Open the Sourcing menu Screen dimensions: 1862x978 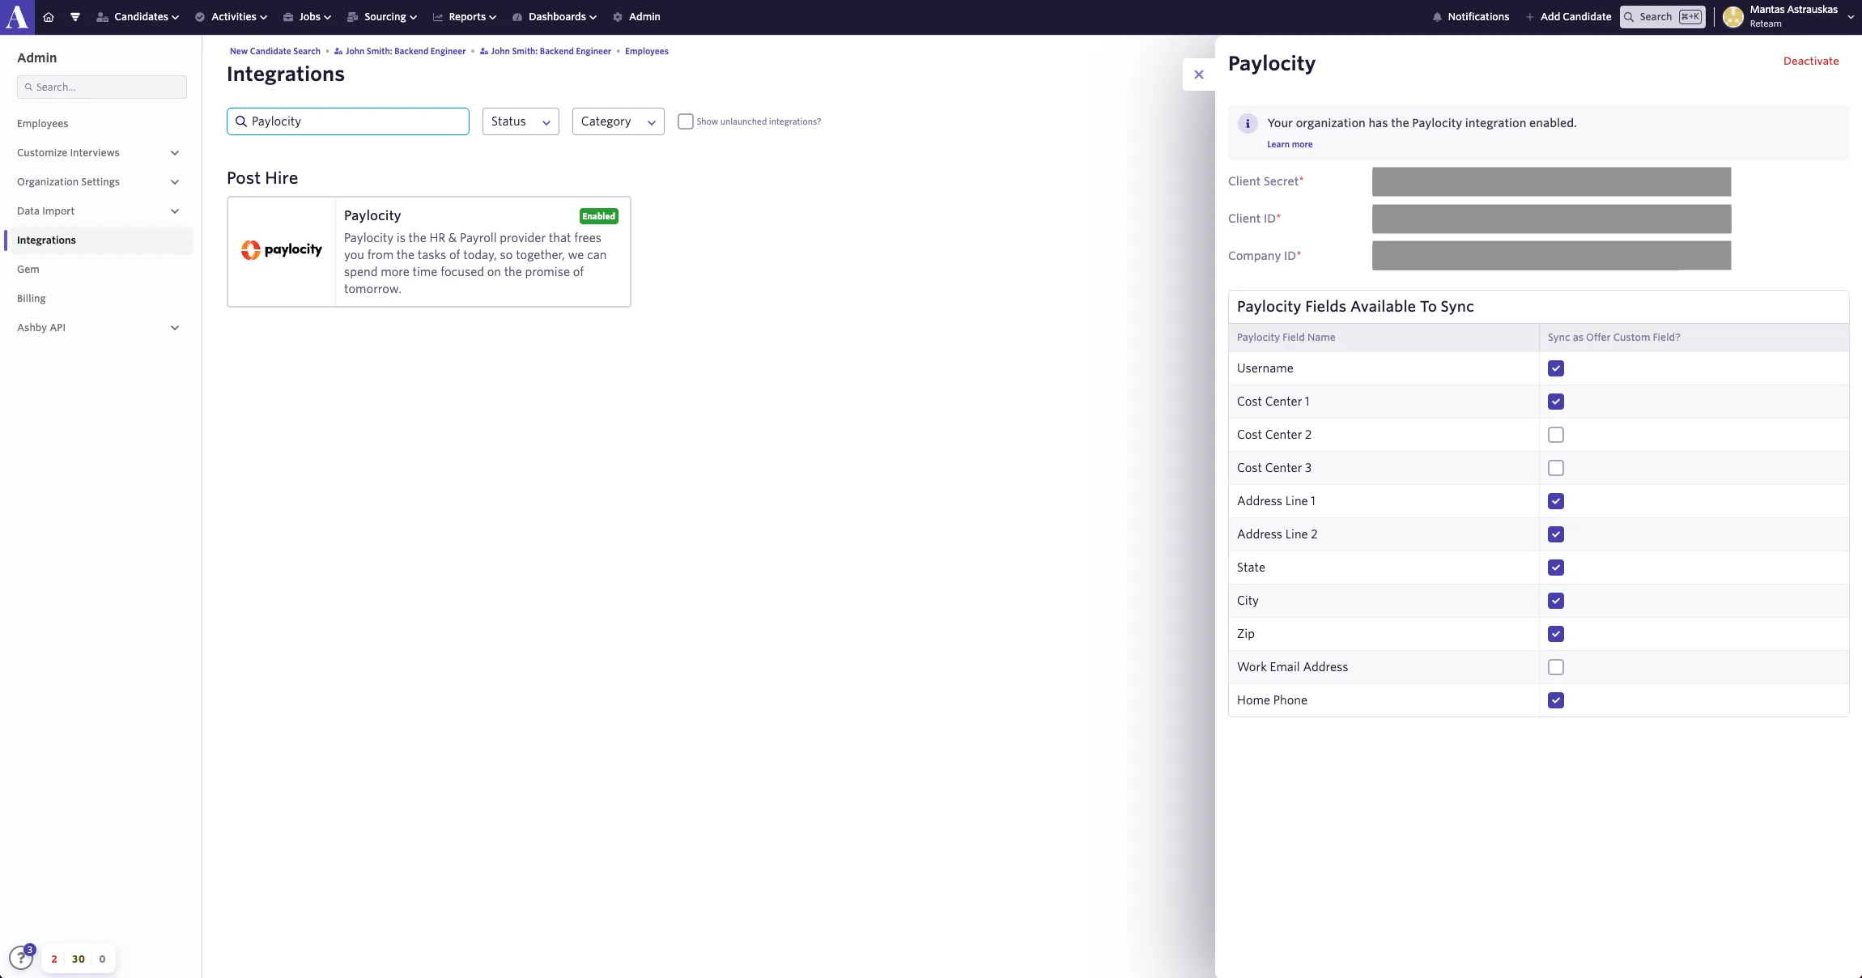coord(382,17)
